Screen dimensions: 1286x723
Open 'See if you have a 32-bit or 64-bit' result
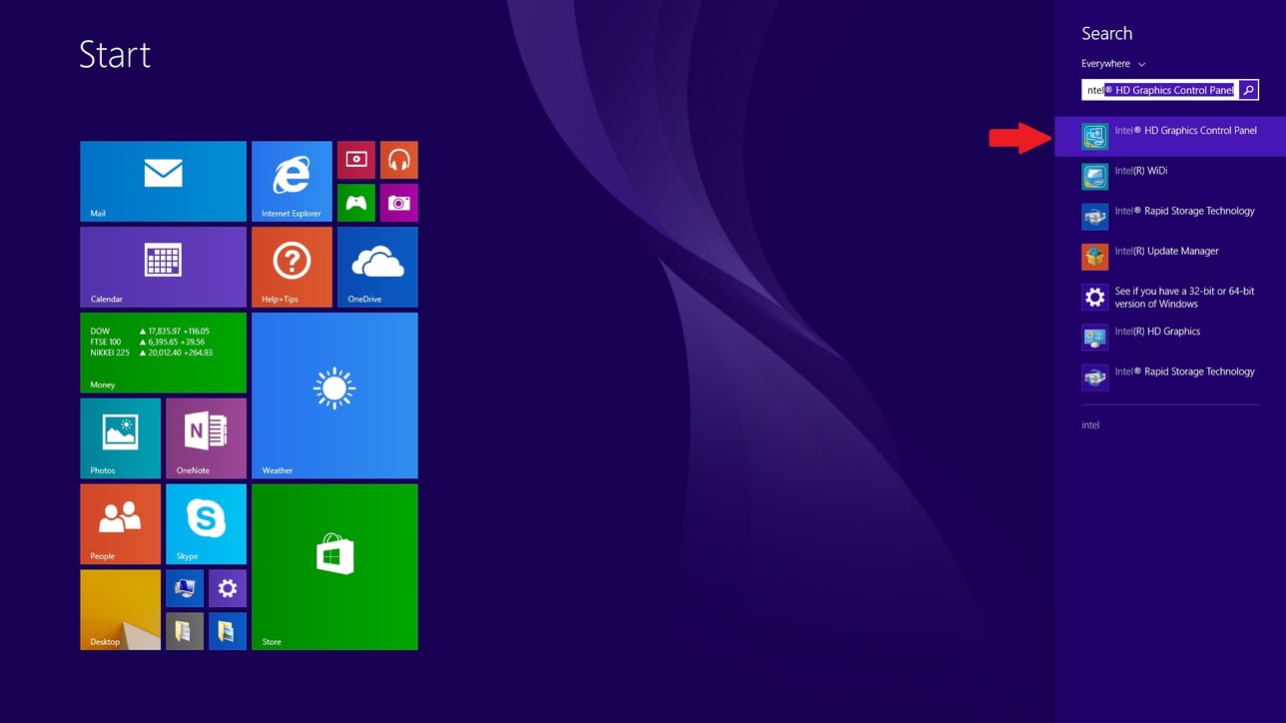click(x=1170, y=298)
